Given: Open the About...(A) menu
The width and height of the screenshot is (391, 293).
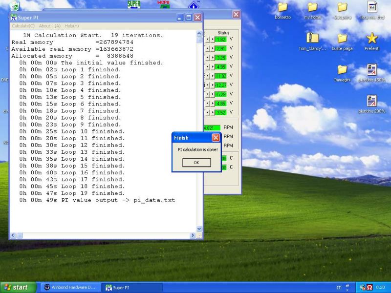Looking at the screenshot, I should [x=50, y=26].
